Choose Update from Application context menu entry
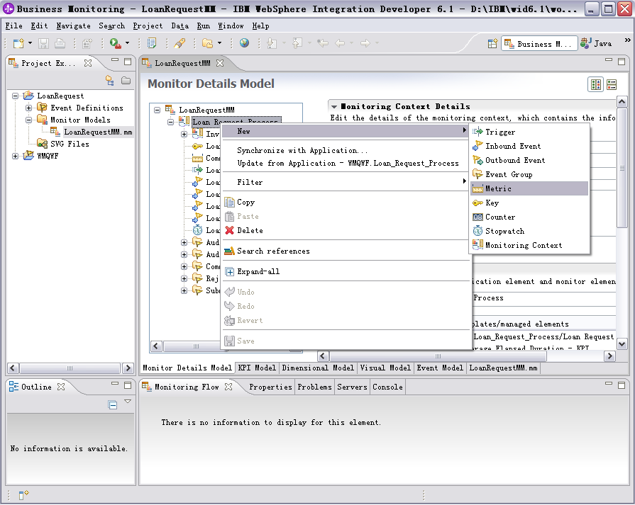This screenshot has height=505, width=635. pyautogui.click(x=348, y=164)
